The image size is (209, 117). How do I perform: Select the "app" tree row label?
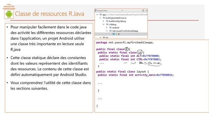104,15
